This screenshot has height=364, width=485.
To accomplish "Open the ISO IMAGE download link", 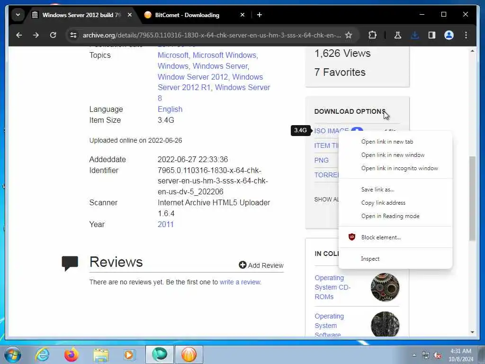I will click(331, 131).
